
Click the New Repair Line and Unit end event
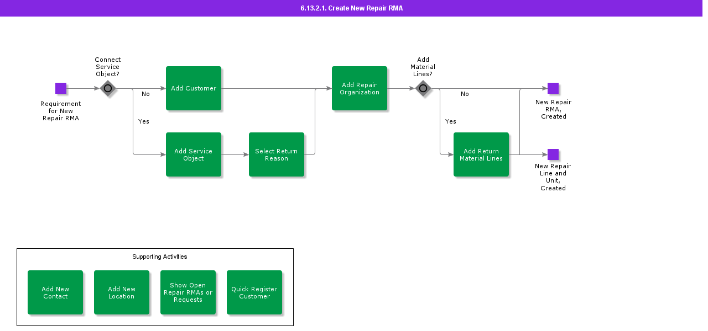click(x=553, y=154)
